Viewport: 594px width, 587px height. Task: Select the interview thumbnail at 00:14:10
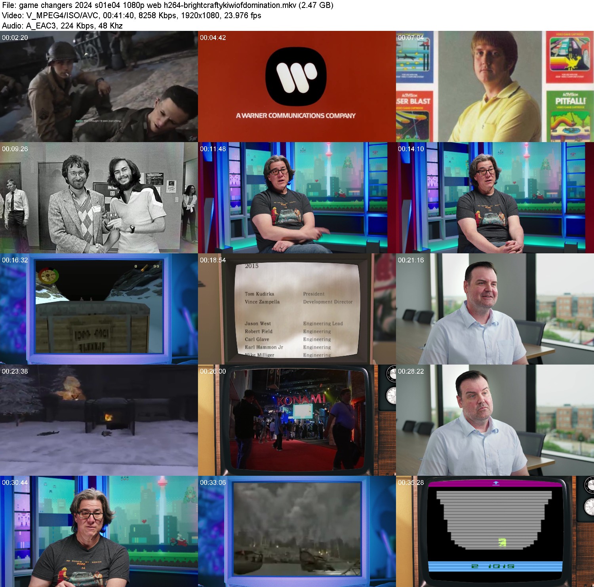[495, 198]
